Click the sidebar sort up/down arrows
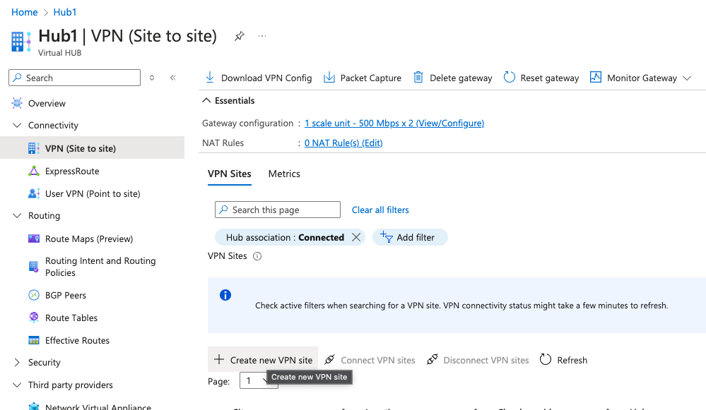706x410 pixels. 152,78
